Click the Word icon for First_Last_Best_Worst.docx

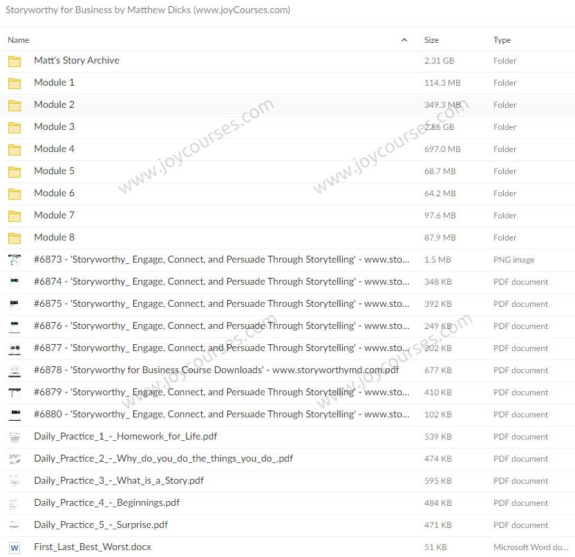click(15, 547)
